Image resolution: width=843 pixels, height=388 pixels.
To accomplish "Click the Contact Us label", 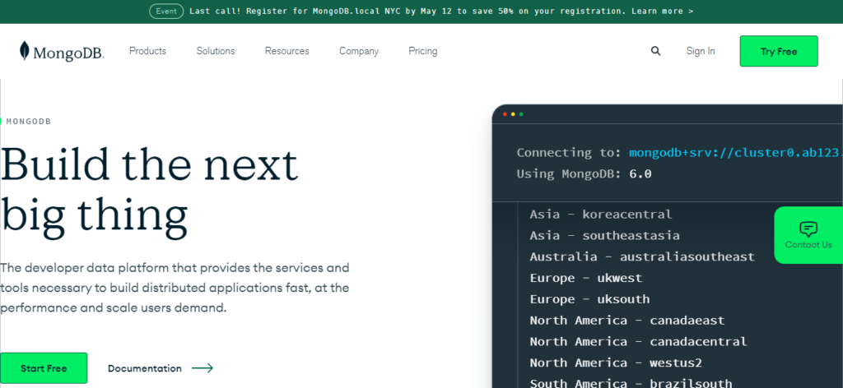I will click(x=808, y=245).
